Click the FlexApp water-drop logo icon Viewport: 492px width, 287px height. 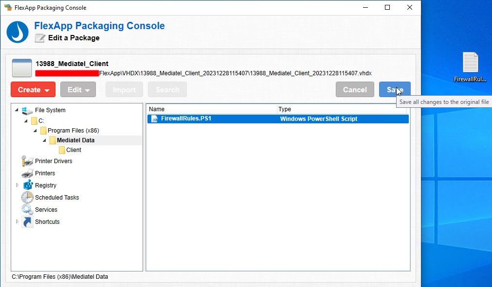pos(18,32)
